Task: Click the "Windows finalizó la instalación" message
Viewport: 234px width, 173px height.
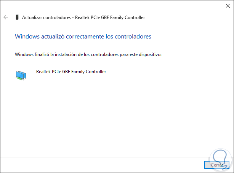Action: tap(88, 55)
